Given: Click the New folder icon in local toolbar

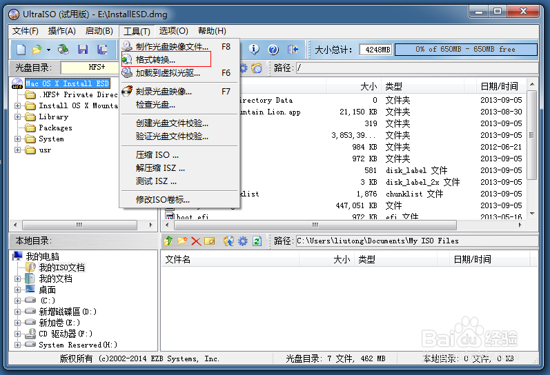Looking at the screenshot, I should pyautogui.click(x=182, y=241).
